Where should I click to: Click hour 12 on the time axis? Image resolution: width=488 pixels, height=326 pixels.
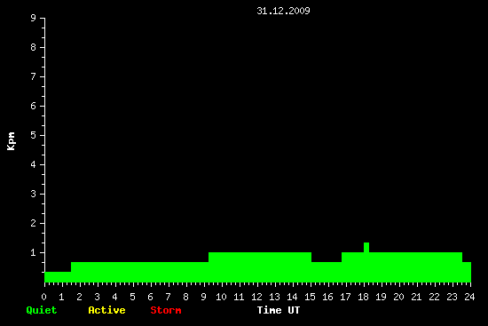click(x=256, y=297)
